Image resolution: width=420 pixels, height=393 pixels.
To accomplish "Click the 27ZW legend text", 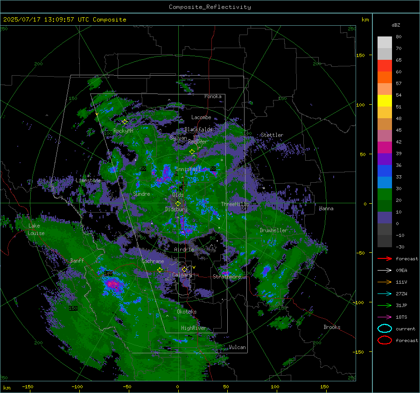I will point(401,294).
